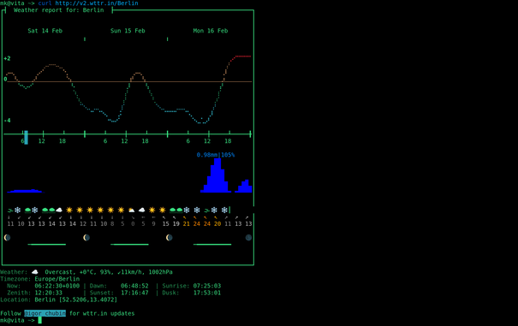Select the Now time '06:22:30+0100'

tap(57, 286)
